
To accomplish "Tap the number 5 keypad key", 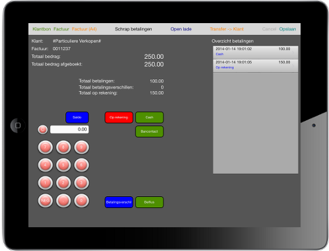I will (x=63, y=165).
